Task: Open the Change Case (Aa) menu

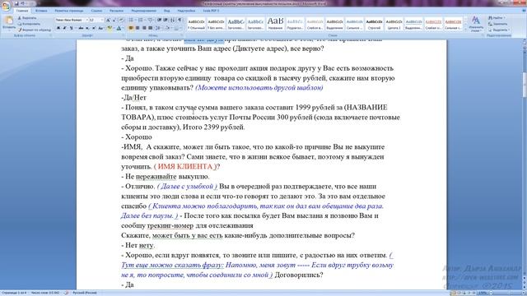Action: [100, 28]
